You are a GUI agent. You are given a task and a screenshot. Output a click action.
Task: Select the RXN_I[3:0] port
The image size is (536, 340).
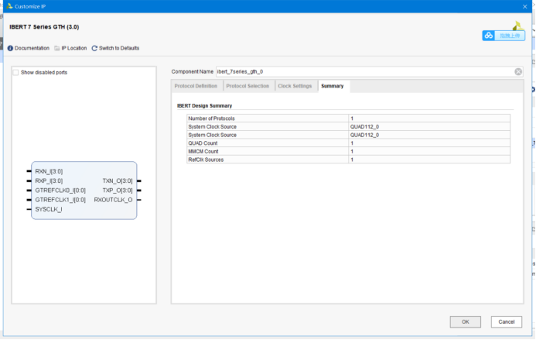point(49,171)
